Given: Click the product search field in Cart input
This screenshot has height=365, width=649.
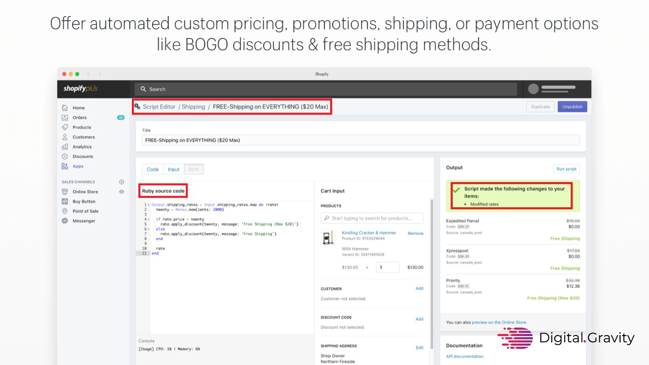Looking at the screenshot, I should [372, 218].
